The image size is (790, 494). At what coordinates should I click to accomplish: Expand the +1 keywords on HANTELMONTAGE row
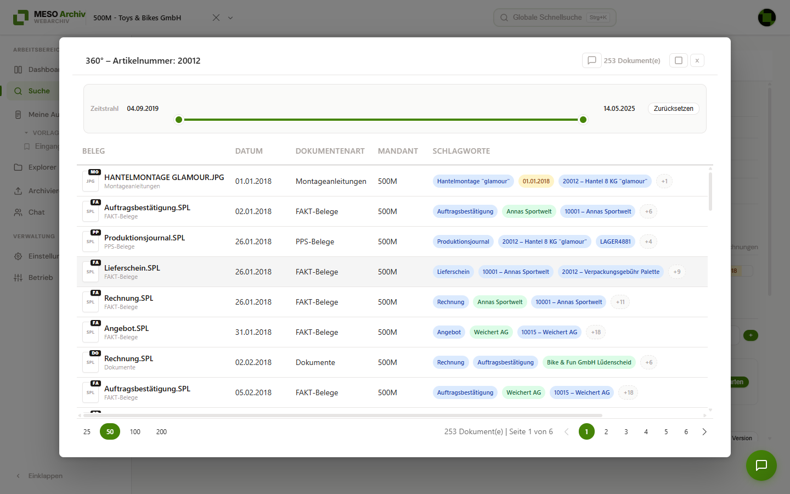tap(664, 181)
